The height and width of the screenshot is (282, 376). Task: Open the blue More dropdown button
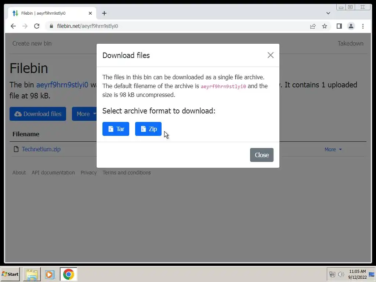(84, 114)
